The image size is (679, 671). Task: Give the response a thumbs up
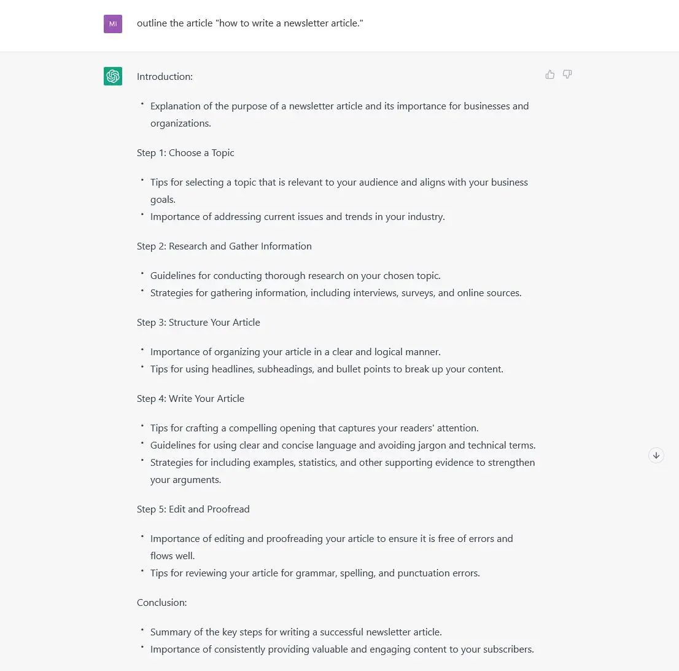pyautogui.click(x=549, y=74)
